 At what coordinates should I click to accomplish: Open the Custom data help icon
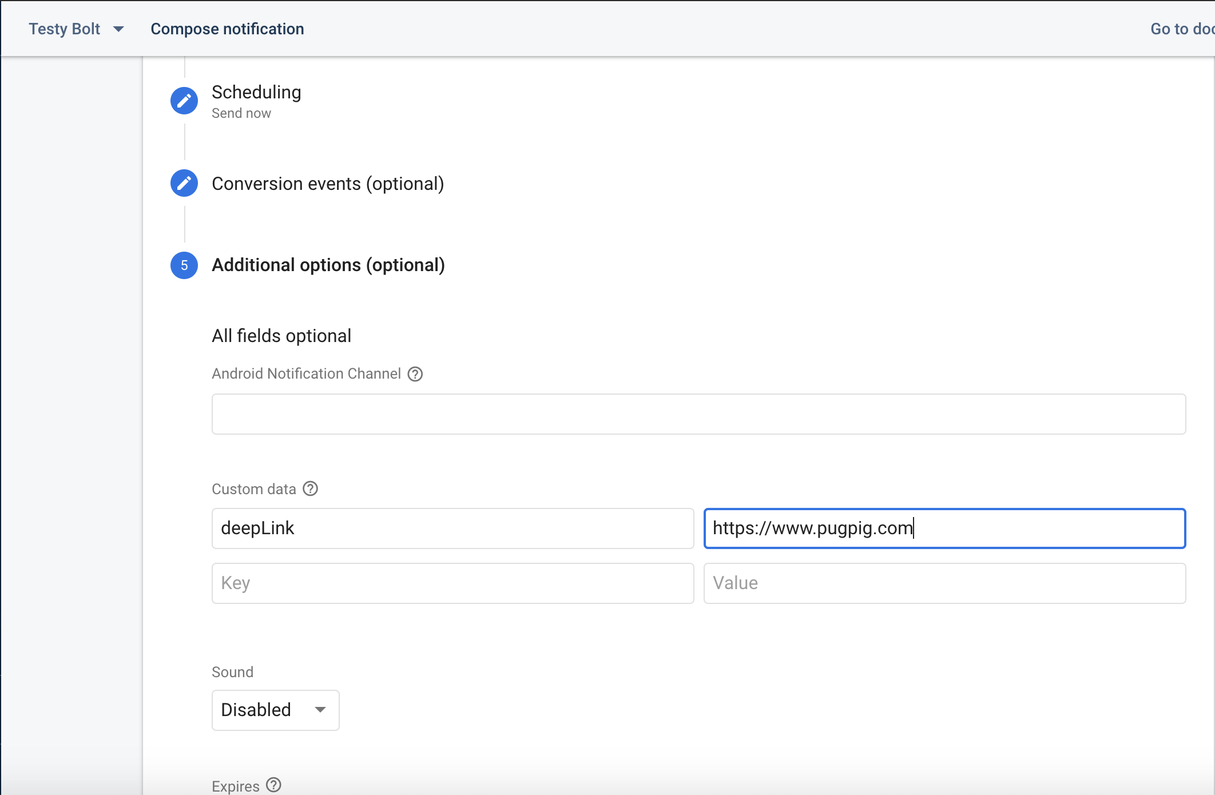[311, 489]
